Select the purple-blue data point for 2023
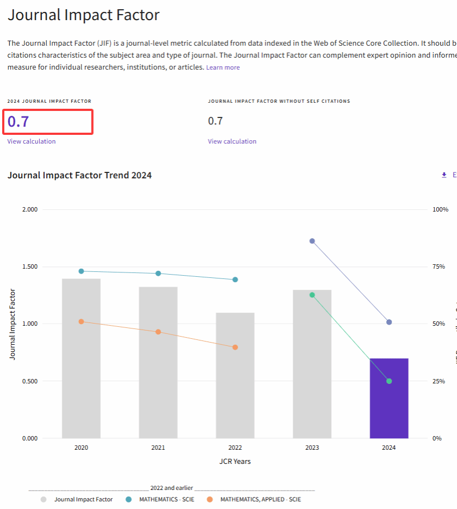This screenshot has height=509, width=457. (312, 241)
